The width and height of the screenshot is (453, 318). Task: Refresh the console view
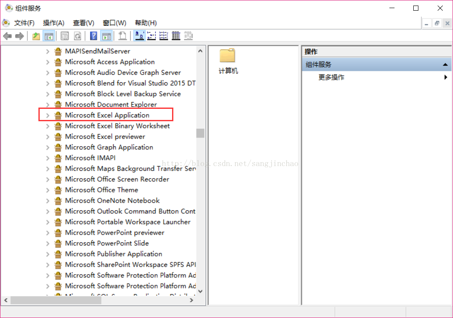tap(77, 36)
